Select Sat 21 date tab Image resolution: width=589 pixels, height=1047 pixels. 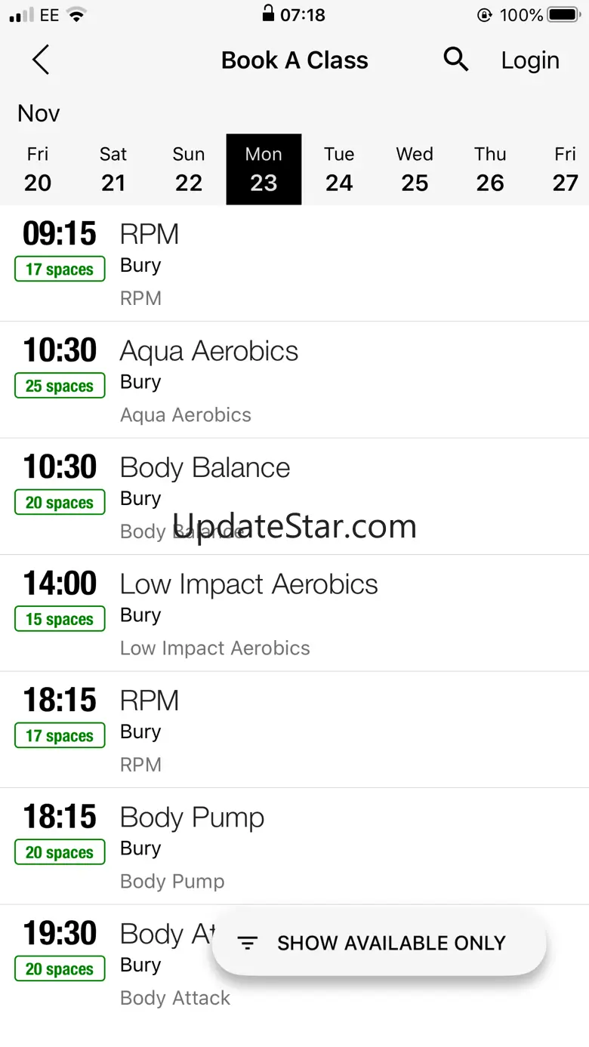click(113, 169)
